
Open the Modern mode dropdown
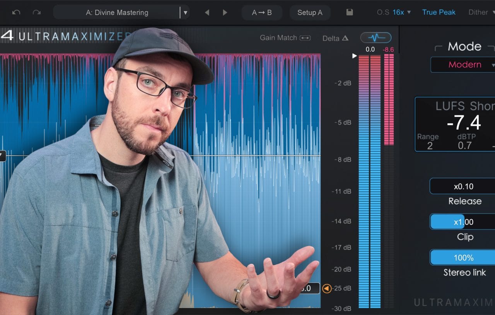[x=464, y=64]
